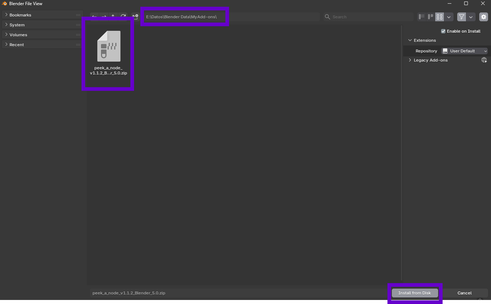The width and height of the screenshot is (491, 304).
Task: Open filter settings dropdown arrow
Action: [x=471, y=17]
